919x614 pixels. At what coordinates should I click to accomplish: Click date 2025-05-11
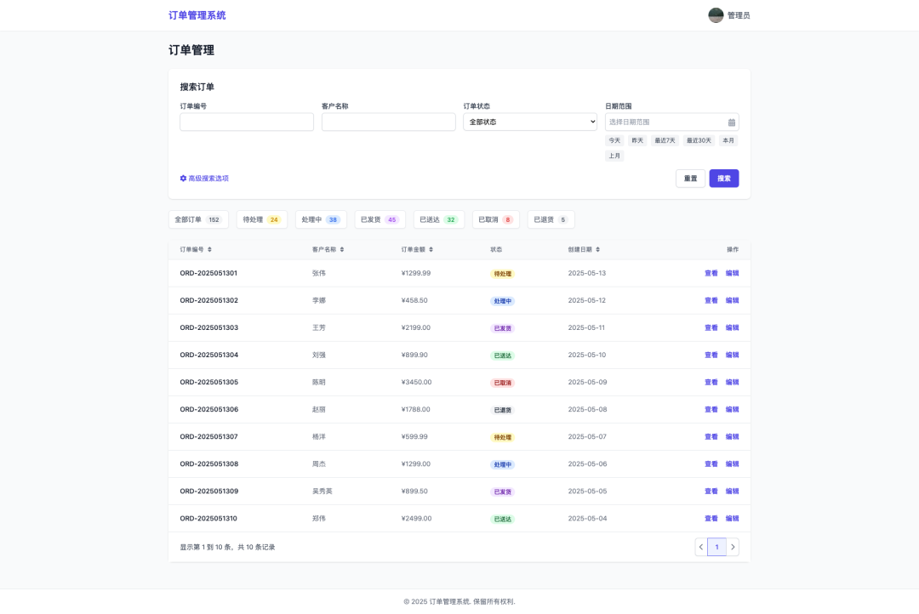tap(586, 327)
